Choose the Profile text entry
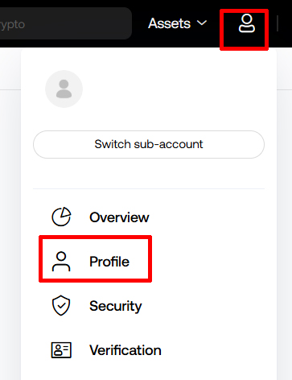This screenshot has height=380, width=292. (x=109, y=262)
